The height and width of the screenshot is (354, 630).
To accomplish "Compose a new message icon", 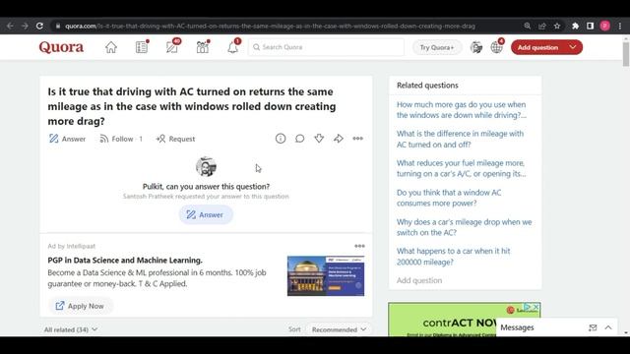I will point(593,327).
